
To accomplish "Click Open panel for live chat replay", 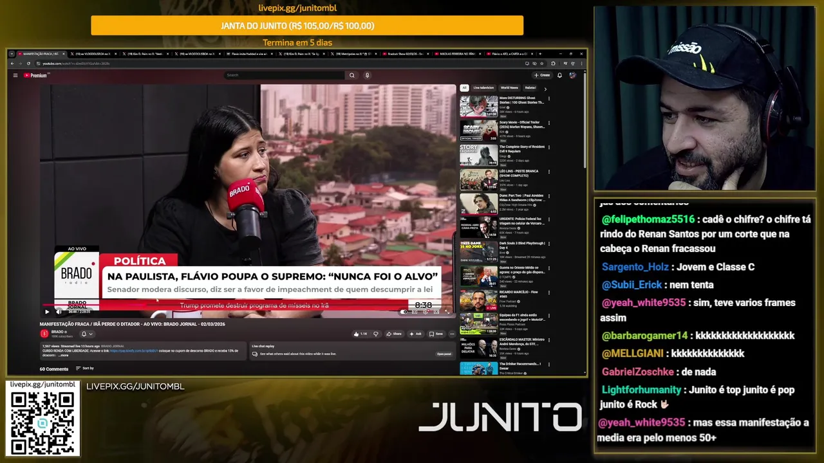I will click(444, 354).
